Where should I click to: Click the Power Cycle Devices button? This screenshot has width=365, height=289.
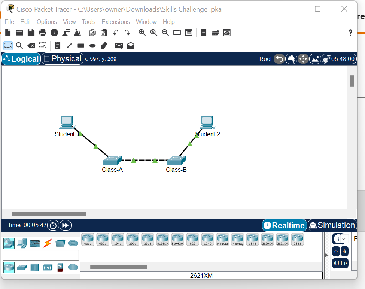(53, 225)
